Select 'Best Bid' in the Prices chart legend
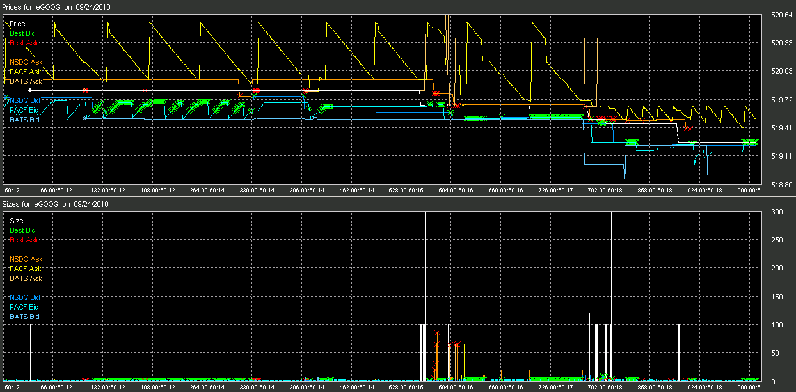The image size is (796, 392). tap(22, 33)
